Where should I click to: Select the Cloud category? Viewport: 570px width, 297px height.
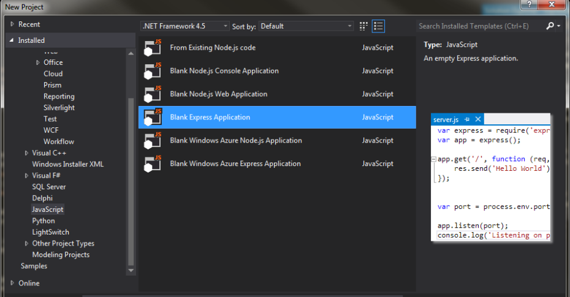[53, 73]
